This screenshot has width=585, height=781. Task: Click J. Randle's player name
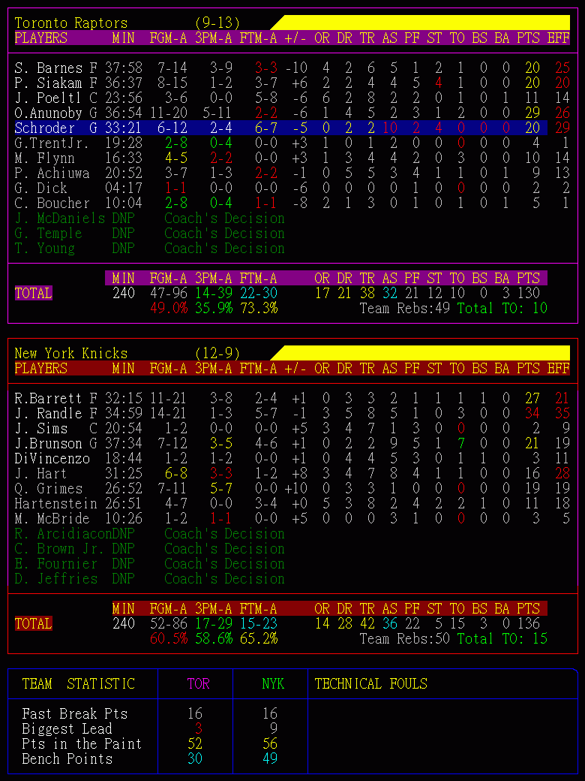click(x=48, y=414)
